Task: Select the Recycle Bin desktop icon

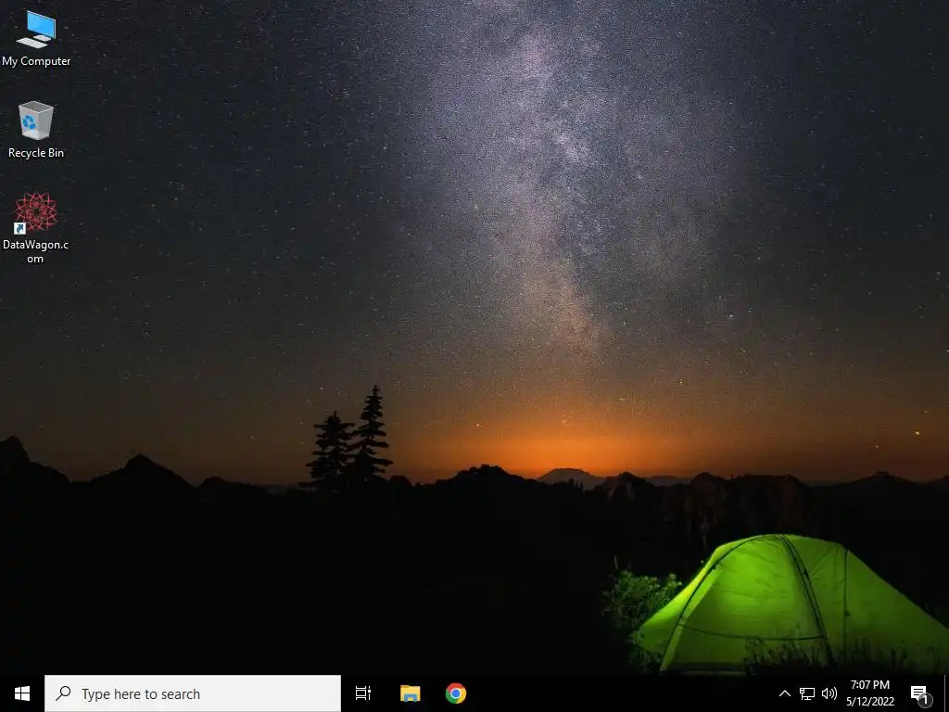Action: 36,130
